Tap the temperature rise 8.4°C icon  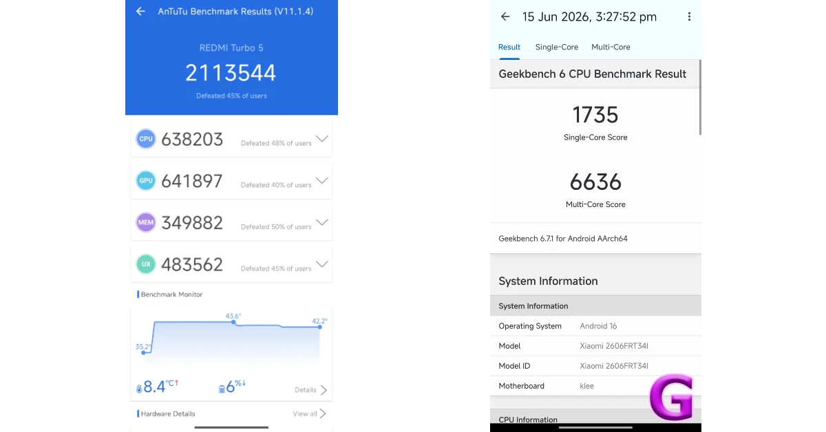[x=140, y=389]
